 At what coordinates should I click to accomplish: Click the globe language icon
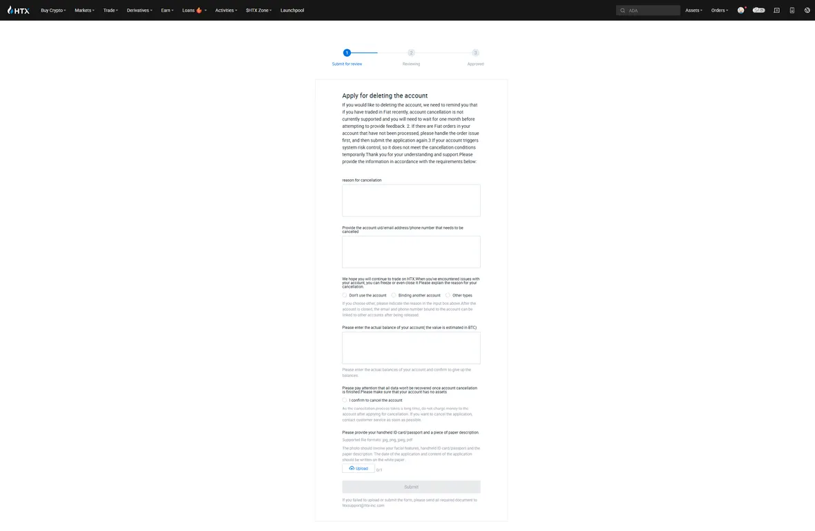[x=807, y=10]
